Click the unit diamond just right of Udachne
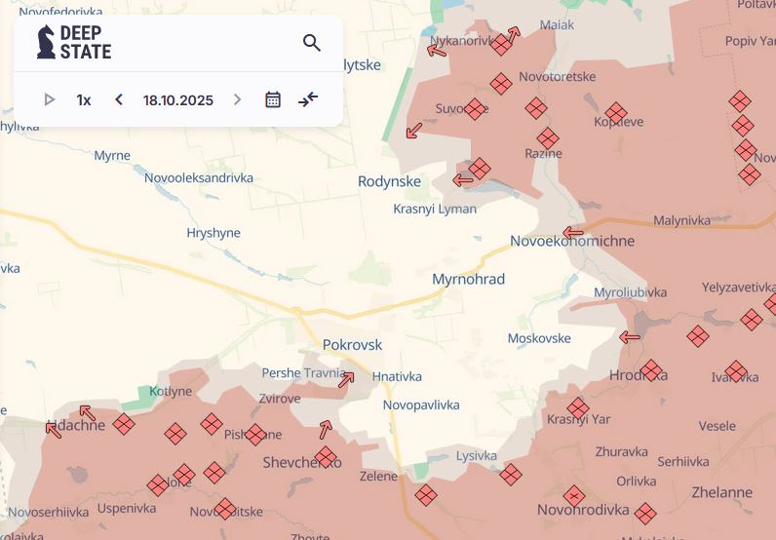The image size is (776, 540). (x=124, y=424)
